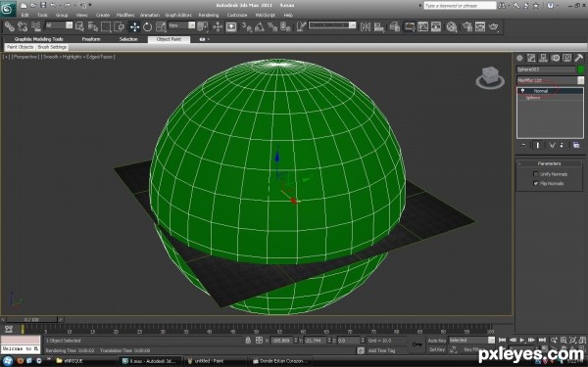The height and width of the screenshot is (367, 588).
Task: Toggle the Angle Snap button
Action: pyautogui.click(x=260, y=26)
